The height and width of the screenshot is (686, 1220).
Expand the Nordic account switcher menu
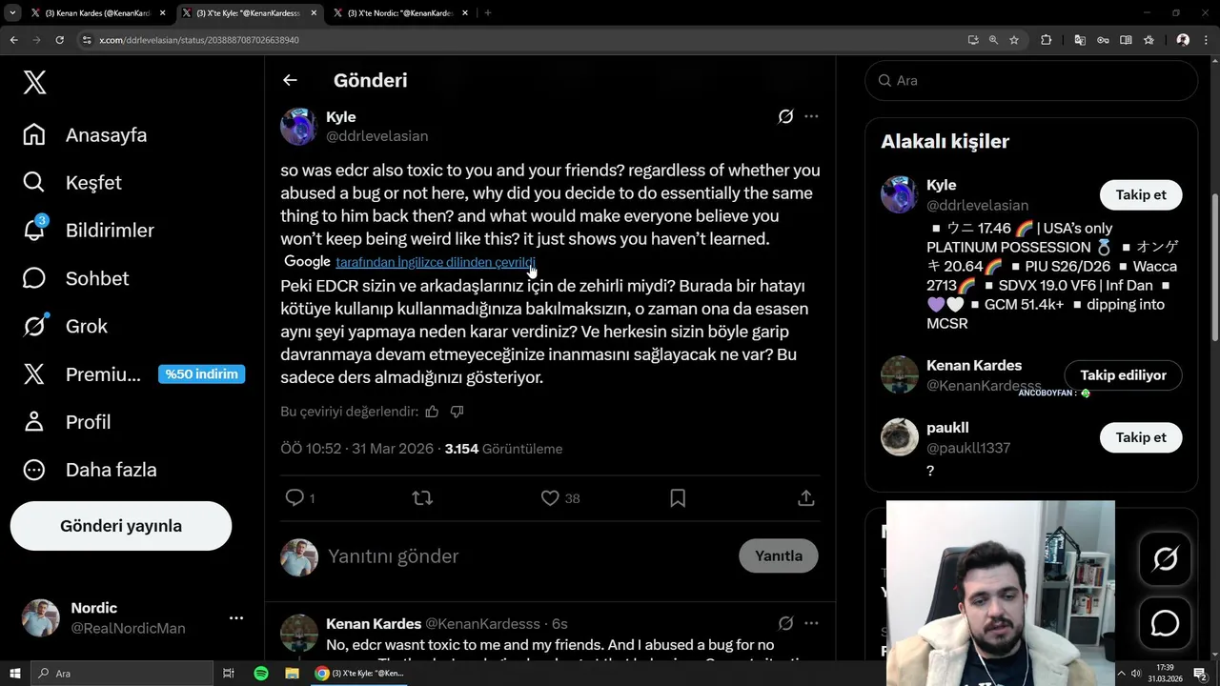[236, 617]
